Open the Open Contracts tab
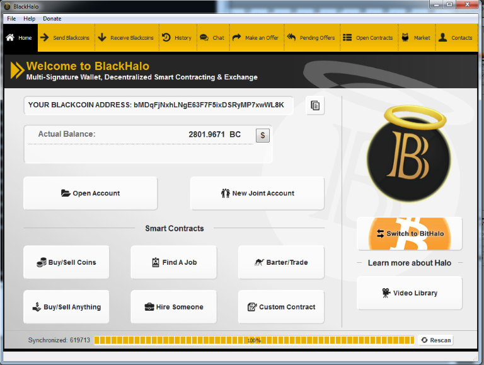 (x=369, y=38)
